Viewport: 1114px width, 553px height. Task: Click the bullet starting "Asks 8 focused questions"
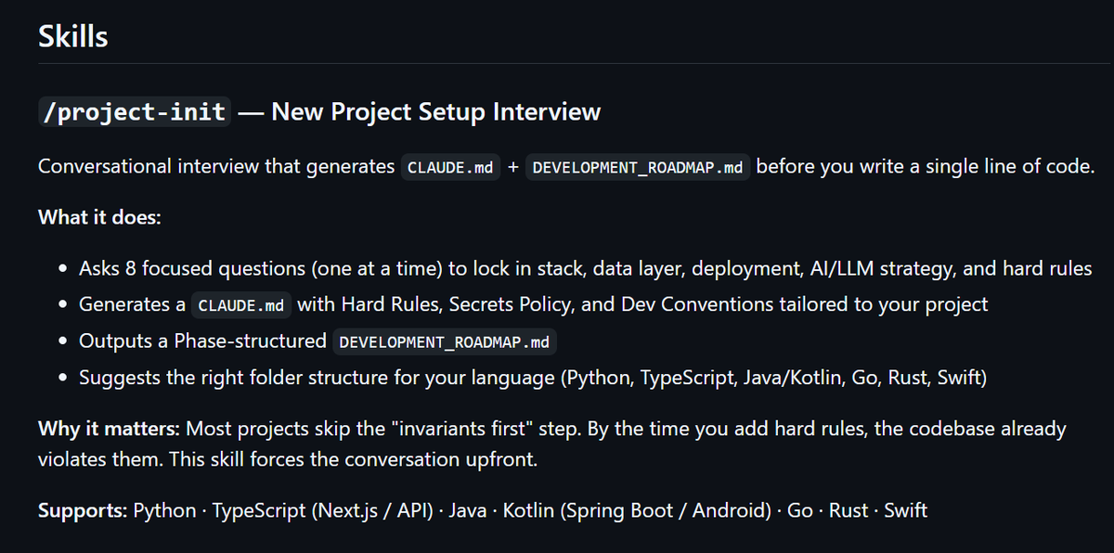click(x=585, y=269)
